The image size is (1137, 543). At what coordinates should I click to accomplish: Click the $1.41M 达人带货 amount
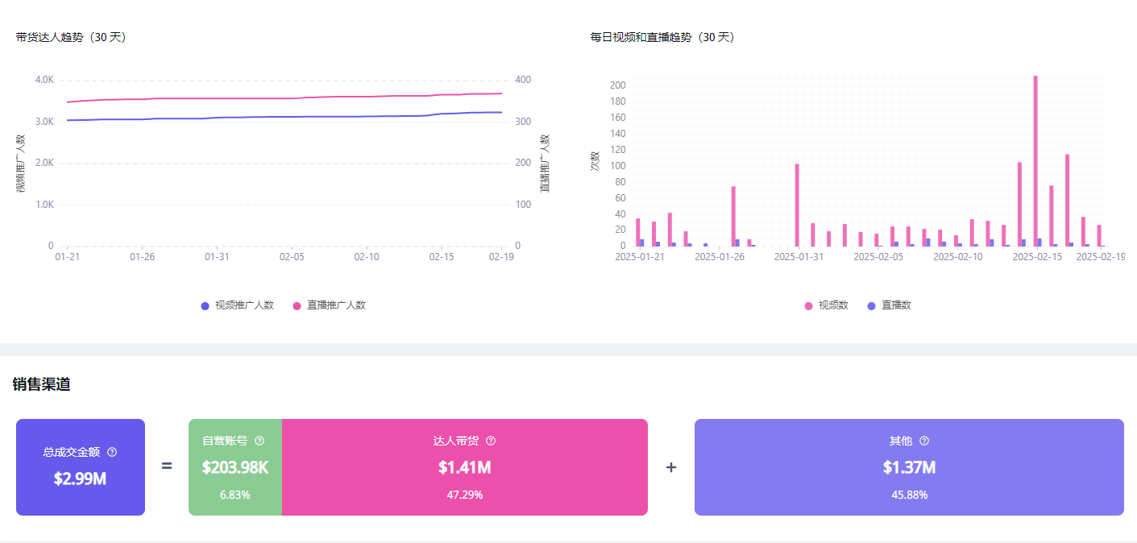(x=464, y=467)
